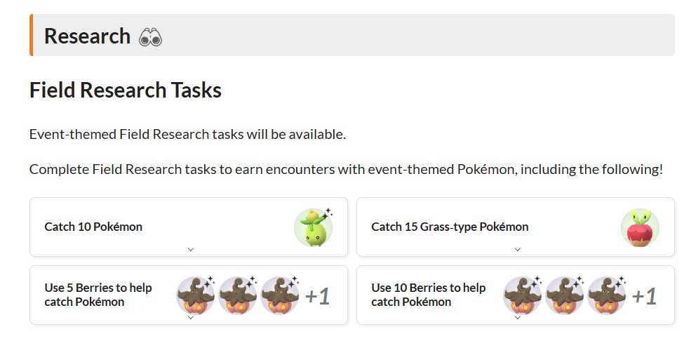The width and height of the screenshot is (698, 341).
Task: Click the Research section header
Action: click(87, 36)
